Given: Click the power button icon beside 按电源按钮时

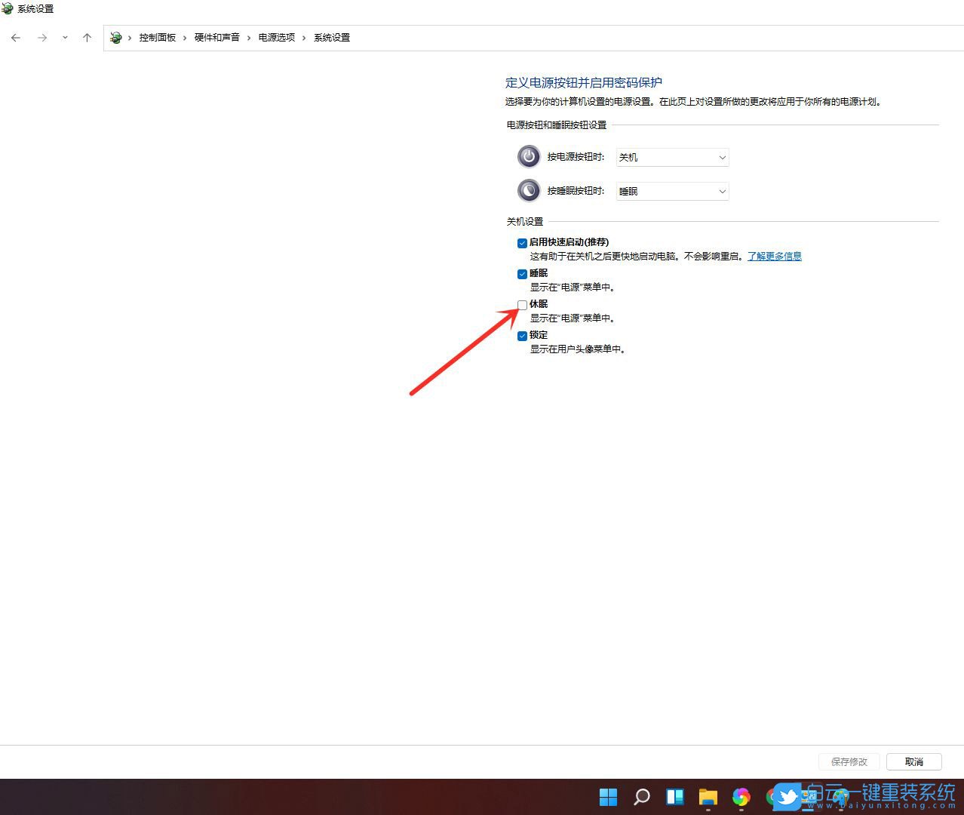Looking at the screenshot, I should tap(528, 156).
